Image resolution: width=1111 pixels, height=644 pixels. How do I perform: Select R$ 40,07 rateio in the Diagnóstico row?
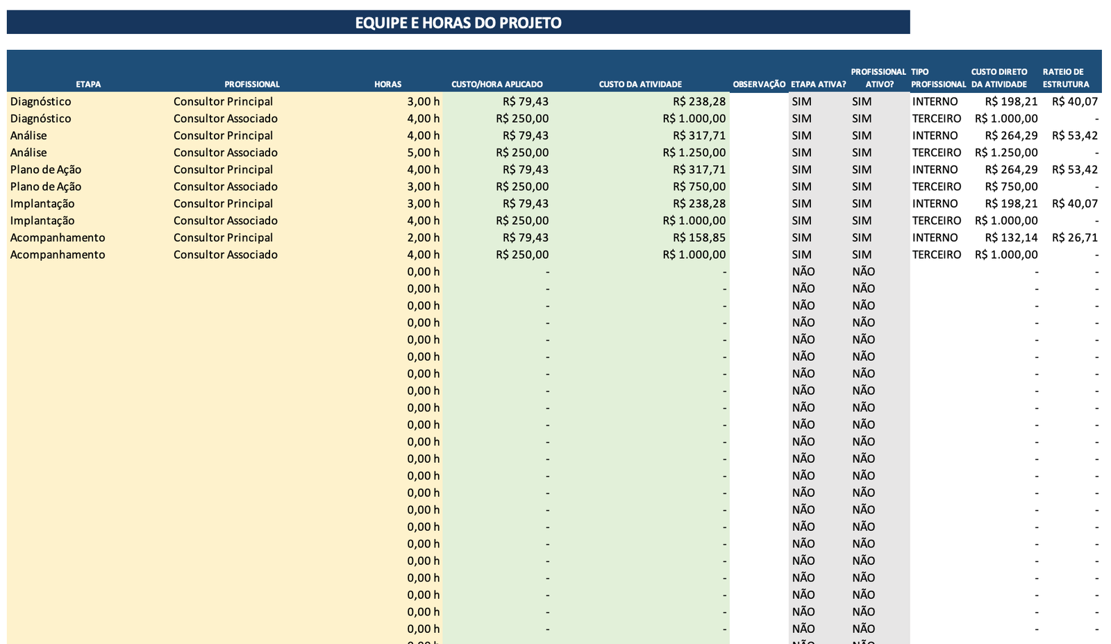click(x=1075, y=101)
